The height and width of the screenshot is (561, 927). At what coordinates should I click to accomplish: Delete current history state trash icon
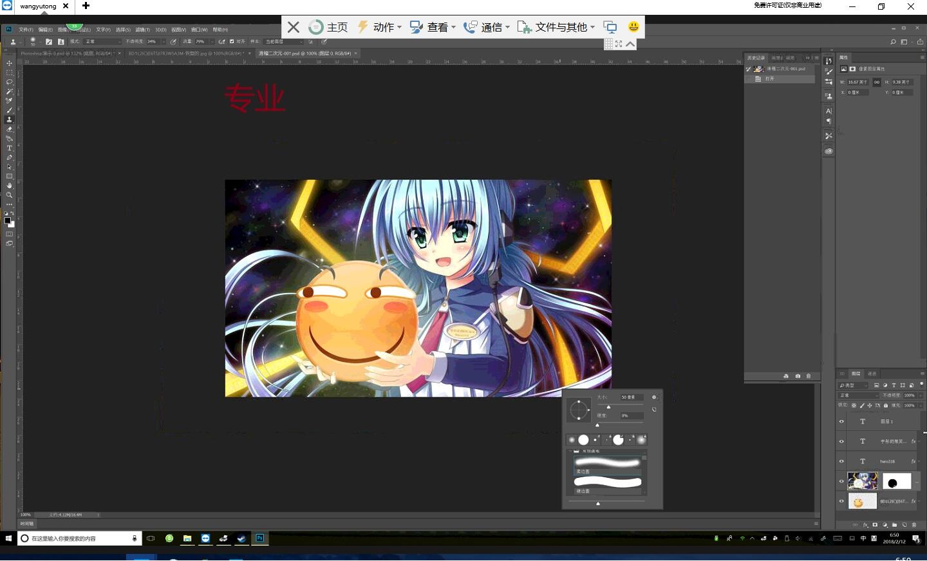(x=809, y=376)
